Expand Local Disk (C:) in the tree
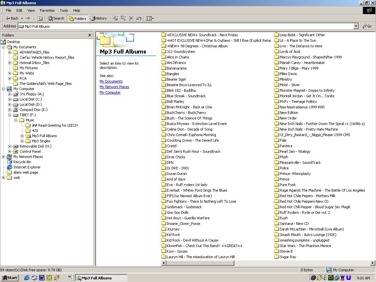Image resolution: width=376 pixels, height=282 pixels. [x=9, y=99]
